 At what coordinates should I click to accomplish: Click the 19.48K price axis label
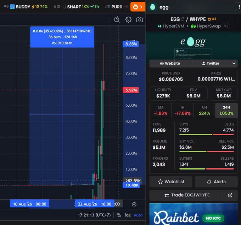pyautogui.click(x=131, y=185)
